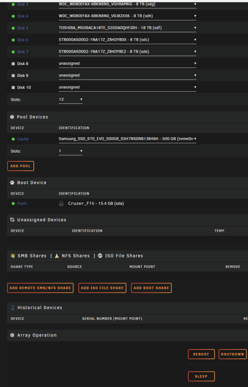248x387 pixels.
Task: Click the green status dot for Flash
Action: (x=13, y=204)
